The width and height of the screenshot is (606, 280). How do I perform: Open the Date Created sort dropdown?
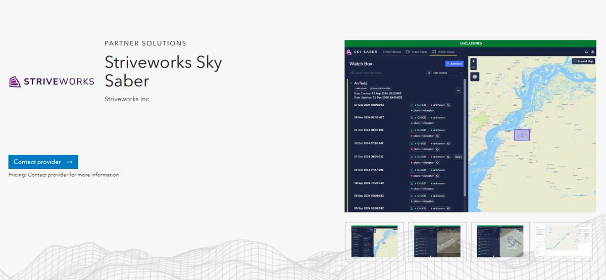(x=447, y=73)
